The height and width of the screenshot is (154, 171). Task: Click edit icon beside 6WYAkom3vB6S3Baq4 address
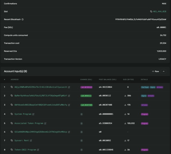coord(69,105)
